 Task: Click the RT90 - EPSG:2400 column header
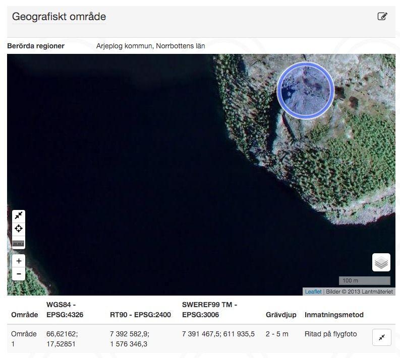[x=140, y=315]
